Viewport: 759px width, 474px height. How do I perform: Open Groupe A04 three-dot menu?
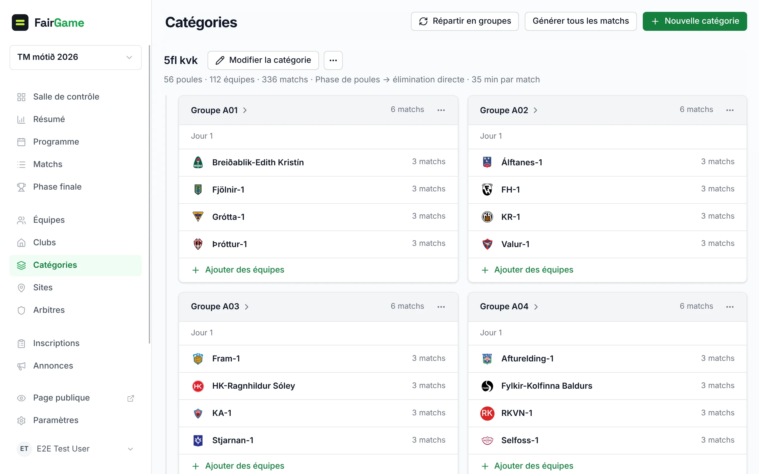tap(730, 307)
